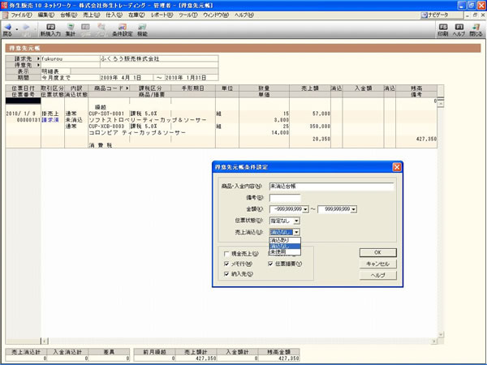This screenshot has width=487, height=365.
Task: Click the 得意先 arrow selector
Action: [38, 65]
